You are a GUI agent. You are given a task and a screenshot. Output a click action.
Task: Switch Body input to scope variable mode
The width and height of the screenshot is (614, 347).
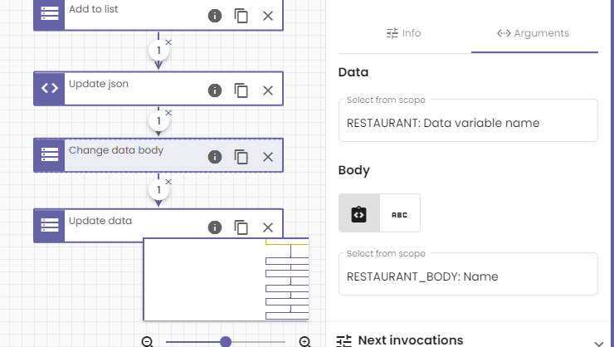(359, 213)
